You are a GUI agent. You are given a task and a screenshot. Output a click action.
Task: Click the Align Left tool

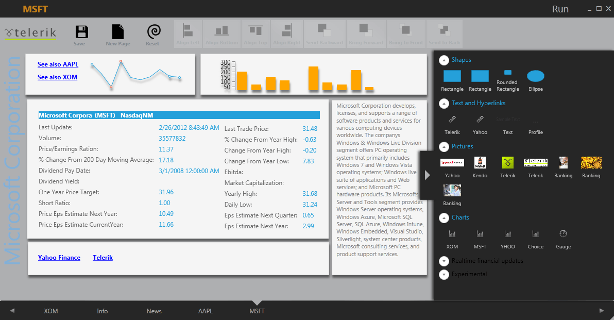(x=188, y=34)
